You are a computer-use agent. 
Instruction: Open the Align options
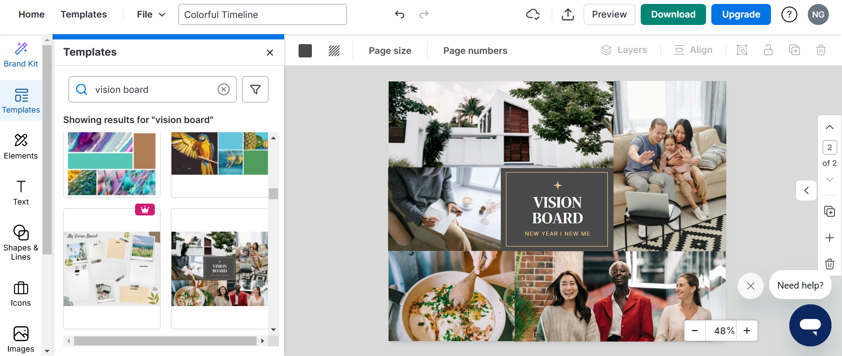tap(693, 50)
